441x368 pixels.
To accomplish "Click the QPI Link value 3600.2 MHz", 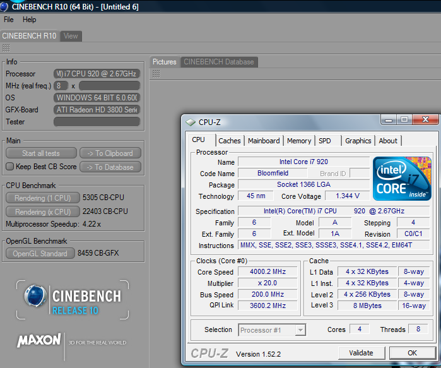I will pyautogui.click(x=268, y=306).
